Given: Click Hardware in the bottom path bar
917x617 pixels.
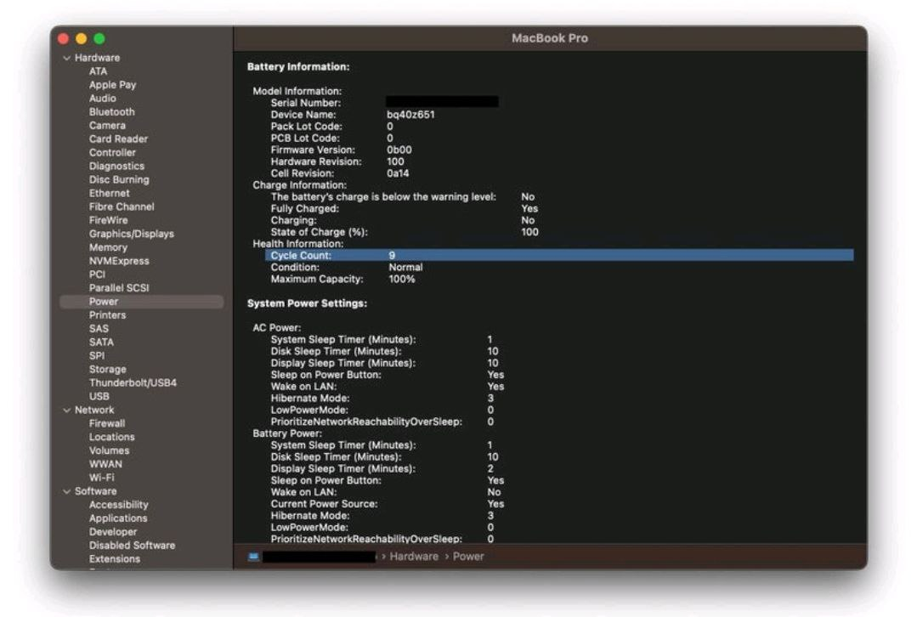Looking at the screenshot, I should pyautogui.click(x=414, y=557).
